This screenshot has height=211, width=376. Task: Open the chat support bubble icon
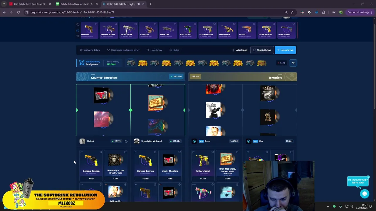pyautogui.click(x=365, y=194)
